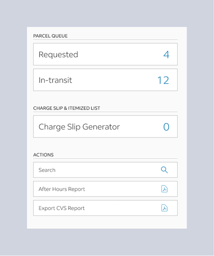Click the CHARGE SLIP & ITEMIZED LIST heading
The image size is (214, 256).
(x=67, y=108)
